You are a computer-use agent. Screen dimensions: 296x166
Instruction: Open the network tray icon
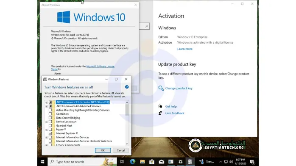226,162
